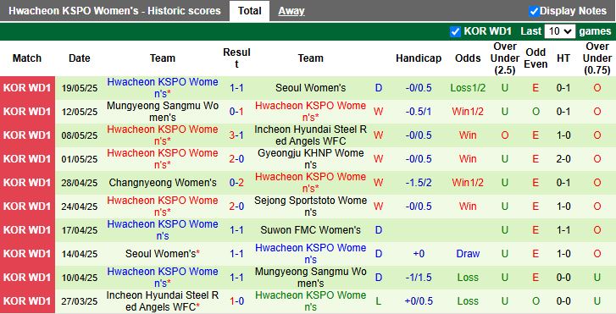Click the Odd Even column header
The height and width of the screenshot is (314, 616).
coord(536,58)
